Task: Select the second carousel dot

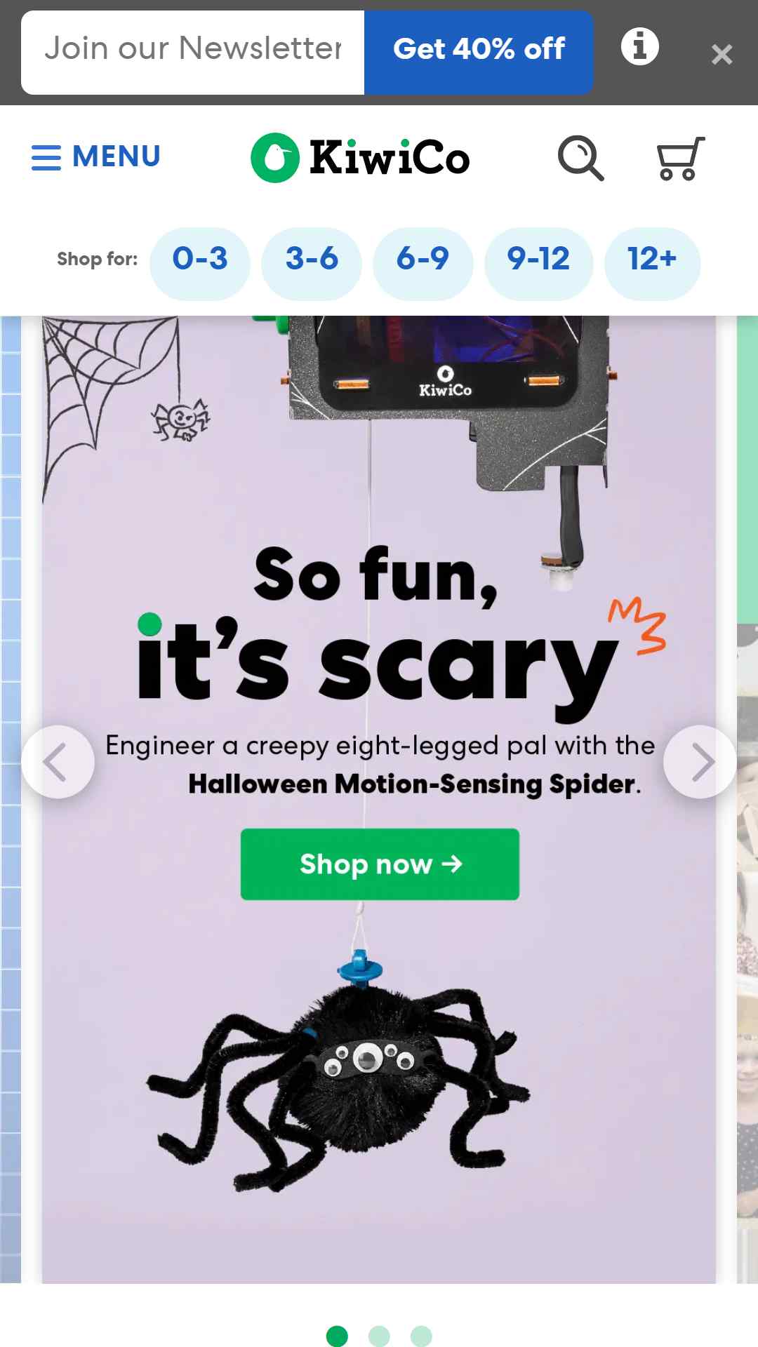Action: (379, 1336)
